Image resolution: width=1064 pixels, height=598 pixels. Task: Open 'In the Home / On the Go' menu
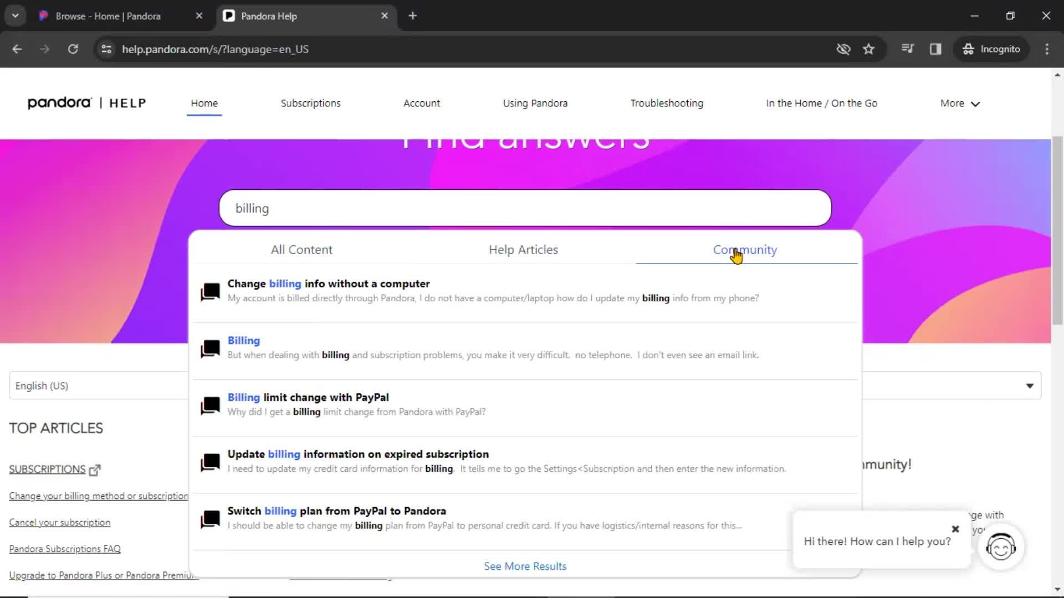click(821, 103)
